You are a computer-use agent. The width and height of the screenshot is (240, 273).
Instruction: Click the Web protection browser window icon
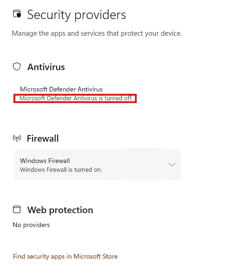[17, 209]
